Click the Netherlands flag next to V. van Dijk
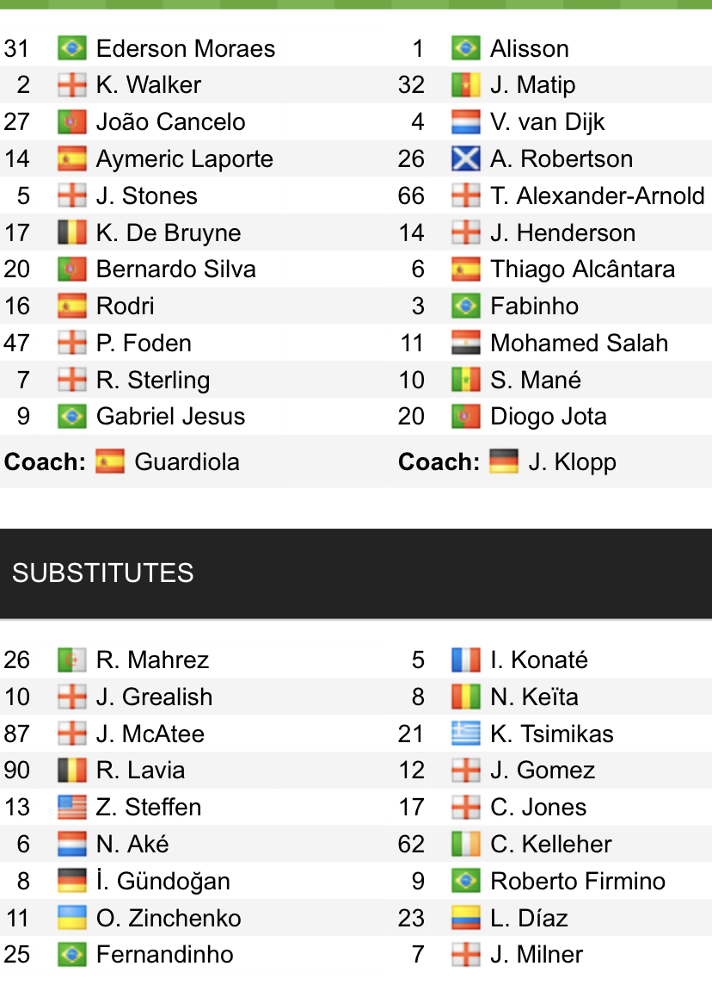This screenshot has height=991, width=712. pos(465,122)
